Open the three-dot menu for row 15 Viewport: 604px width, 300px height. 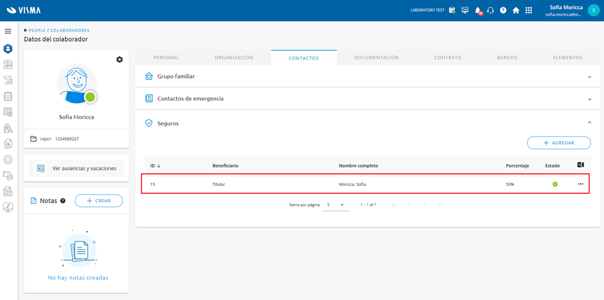[x=580, y=184]
